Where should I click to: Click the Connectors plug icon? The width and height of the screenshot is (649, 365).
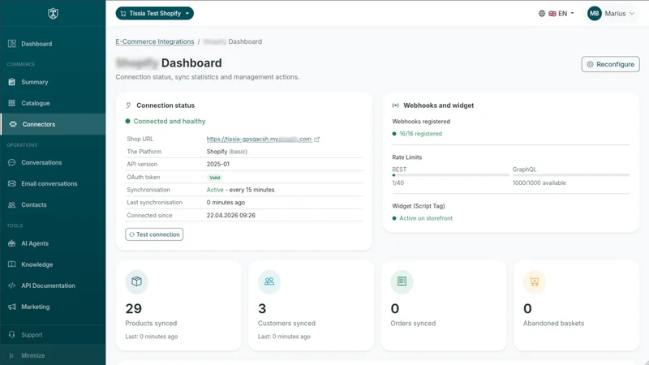[13, 124]
